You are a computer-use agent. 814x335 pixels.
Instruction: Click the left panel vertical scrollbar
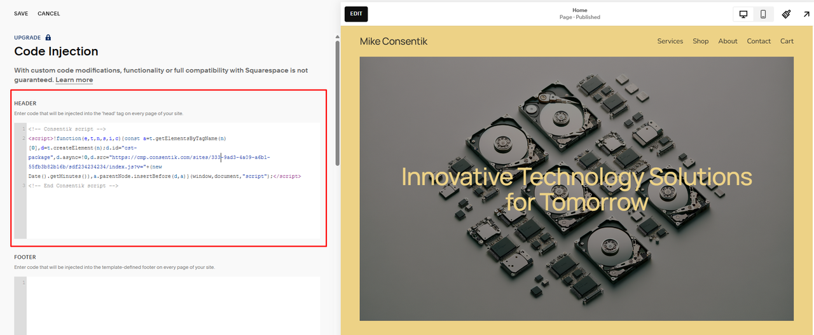point(337,102)
